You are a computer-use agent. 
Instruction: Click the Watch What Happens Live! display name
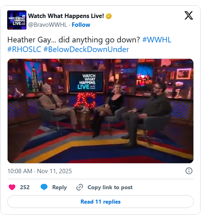[66, 16]
